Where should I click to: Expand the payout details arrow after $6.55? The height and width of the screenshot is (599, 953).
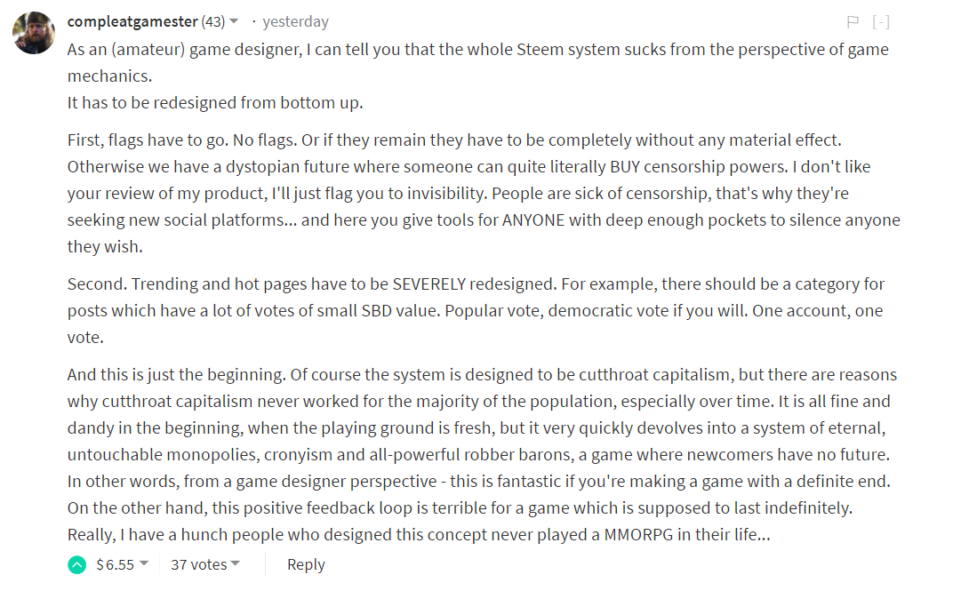pos(144,563)
